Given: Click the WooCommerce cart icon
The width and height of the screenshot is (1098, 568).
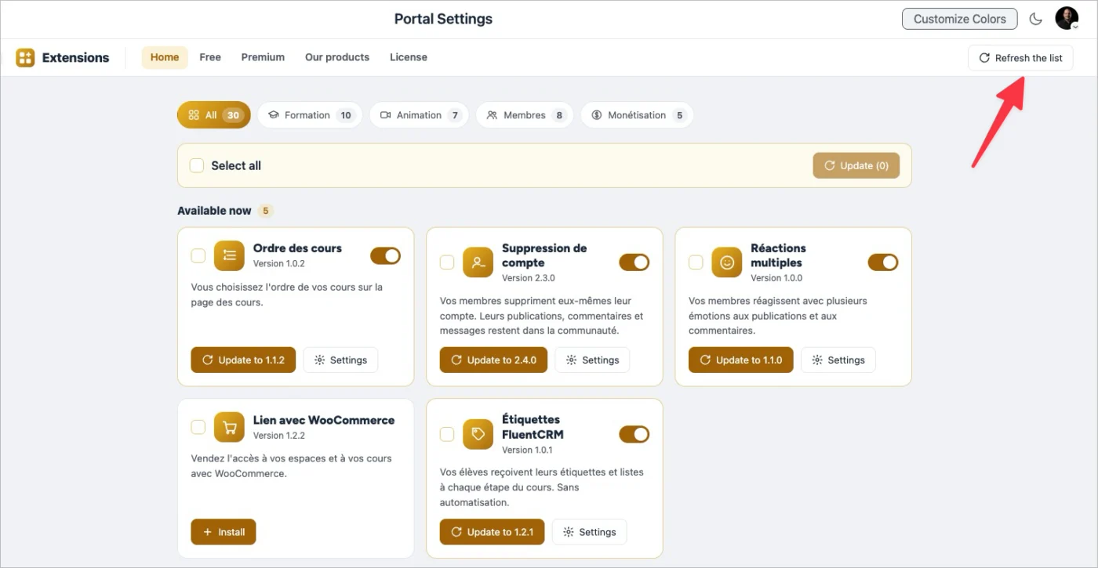Looking at the screenshot, I should (x=229, y=427).
